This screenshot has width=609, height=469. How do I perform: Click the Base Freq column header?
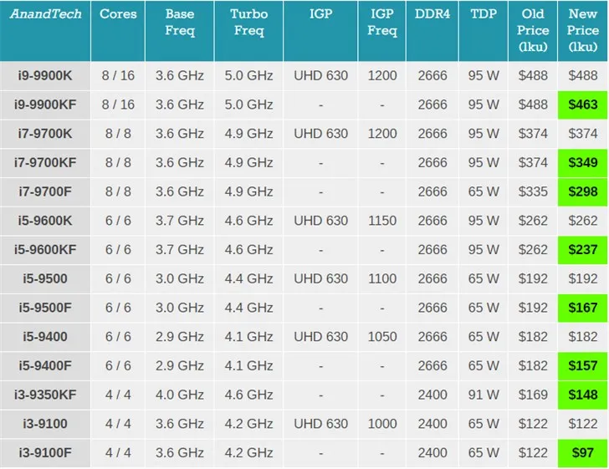[x=179, y=31]
